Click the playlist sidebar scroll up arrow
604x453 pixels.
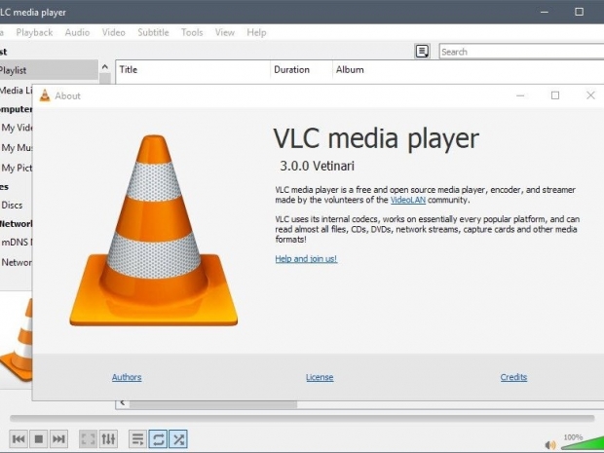click(x=105, y=69)
